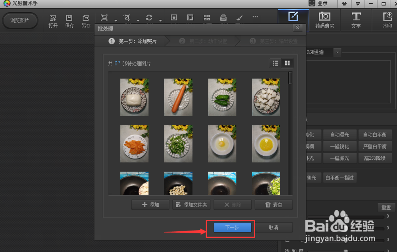Screen dimensions: 397x252
Task: Click the 删除 delete button
Action: click(232, 204)
